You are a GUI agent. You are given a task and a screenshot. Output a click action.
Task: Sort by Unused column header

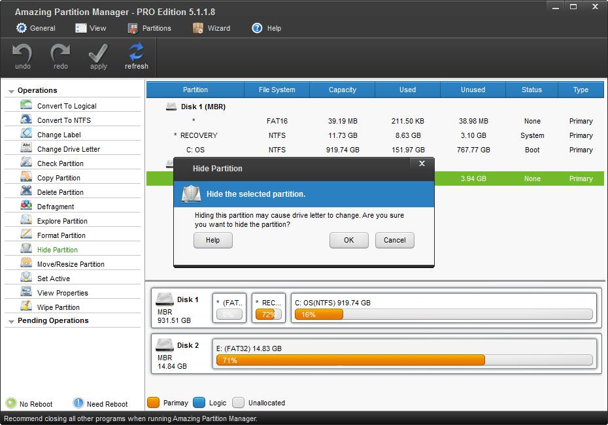[x=473, y=90]
